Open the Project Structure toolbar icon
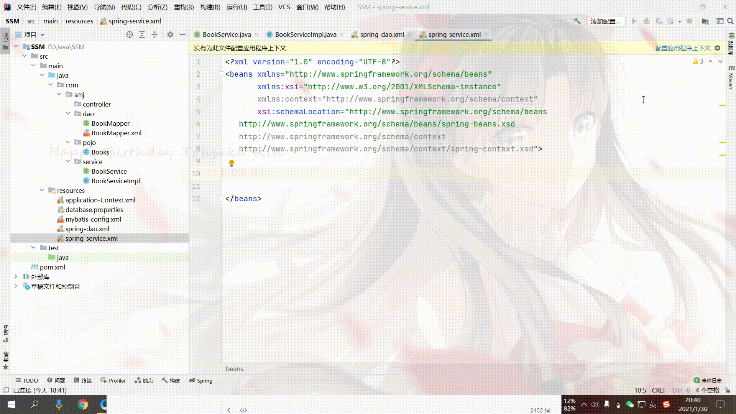The height and width of the screenshot is (414, 736). [705, 21]
